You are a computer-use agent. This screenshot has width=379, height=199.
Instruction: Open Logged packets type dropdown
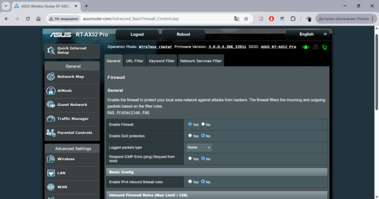(x=199, y=147)
